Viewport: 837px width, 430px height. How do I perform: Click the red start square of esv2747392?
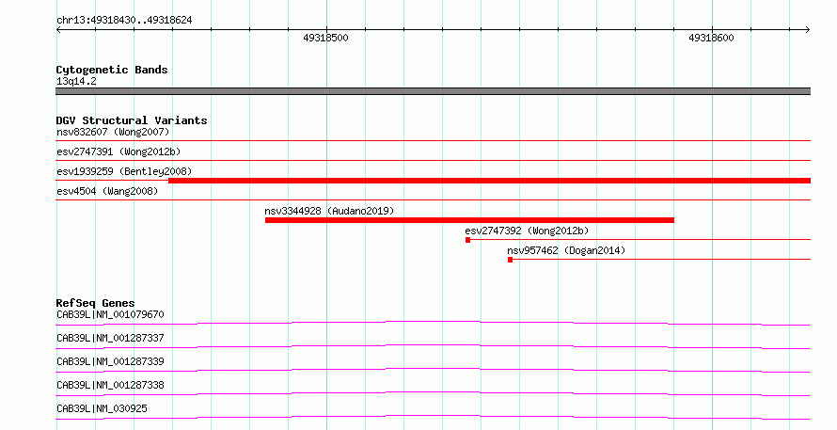[467, 240]
